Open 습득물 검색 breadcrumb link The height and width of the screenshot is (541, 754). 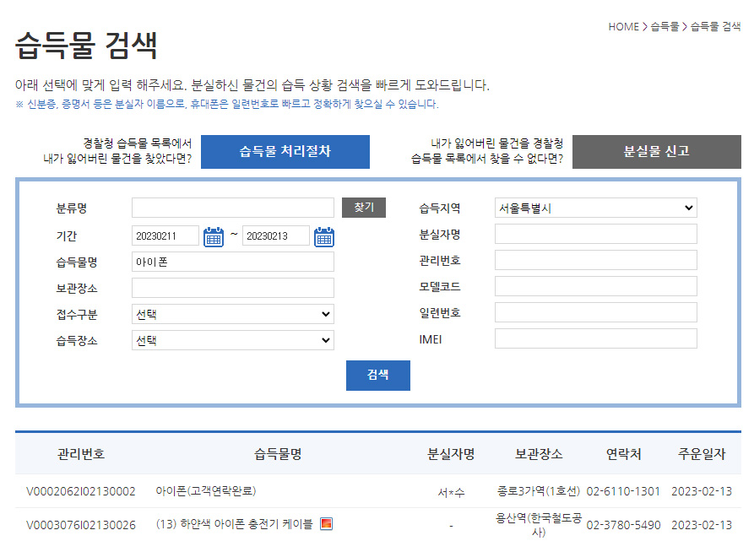click(715, 27)
